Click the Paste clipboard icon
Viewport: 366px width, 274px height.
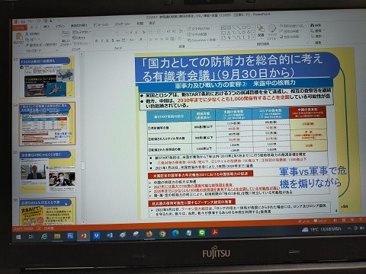click(x=18, y=36)
